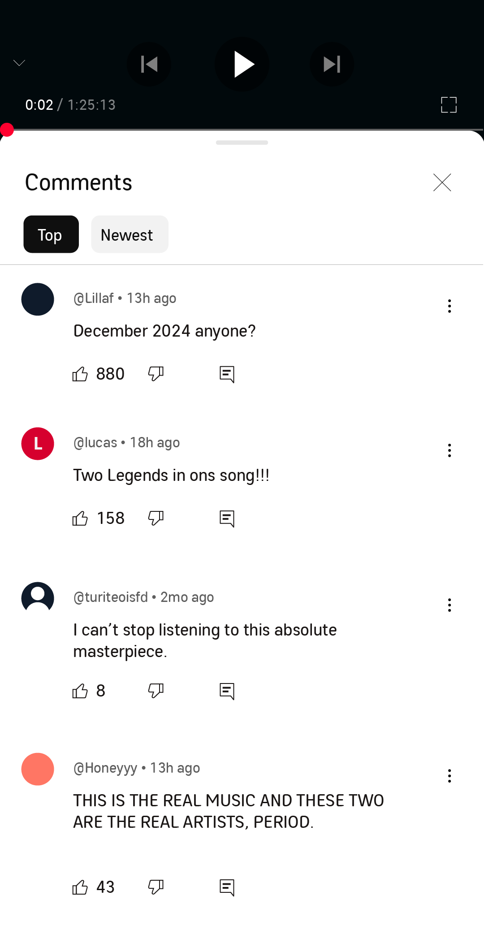Skip to the next video
Viewport: 484px width, 930px height.
click(x=332, y=64)
